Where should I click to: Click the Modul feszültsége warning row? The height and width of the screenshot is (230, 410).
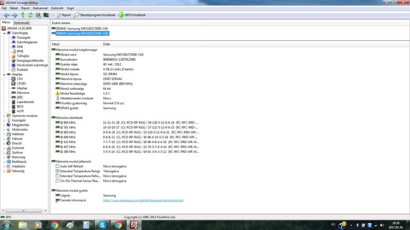coord(83,93)
